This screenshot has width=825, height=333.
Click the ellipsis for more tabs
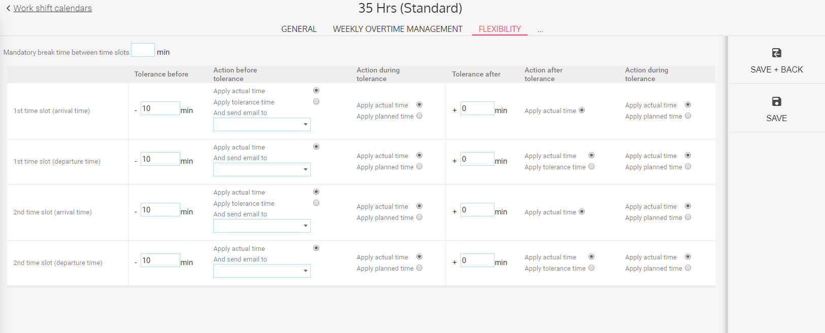(x=540, y=30)
